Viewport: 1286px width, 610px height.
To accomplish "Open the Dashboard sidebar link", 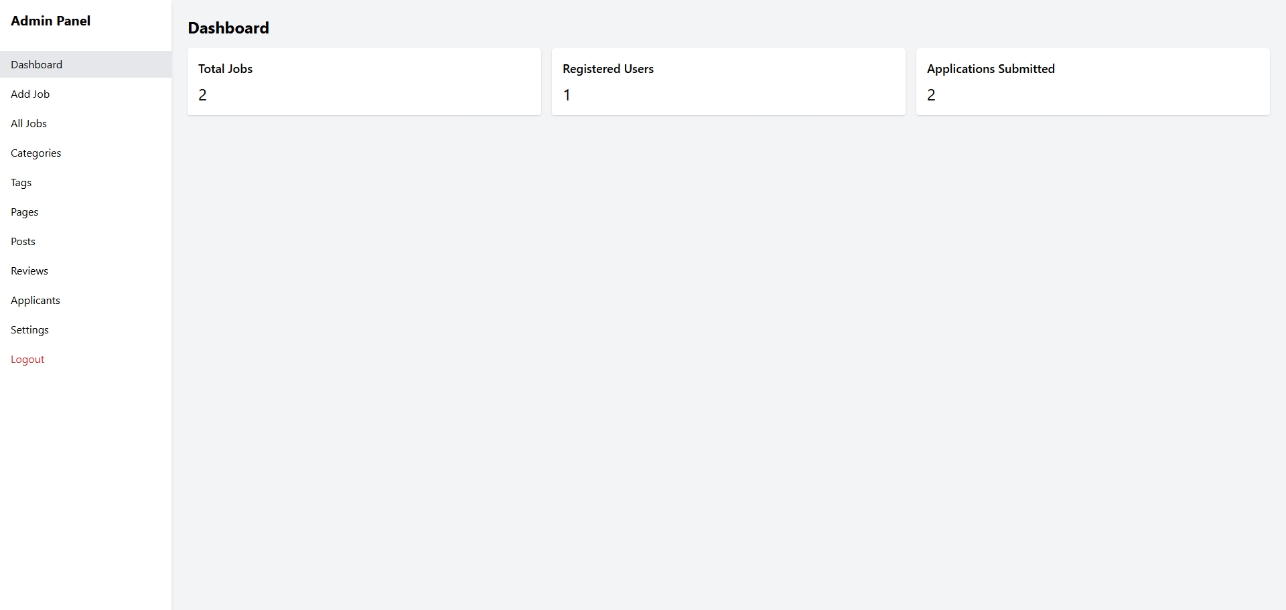I will (x=37, y=64).
